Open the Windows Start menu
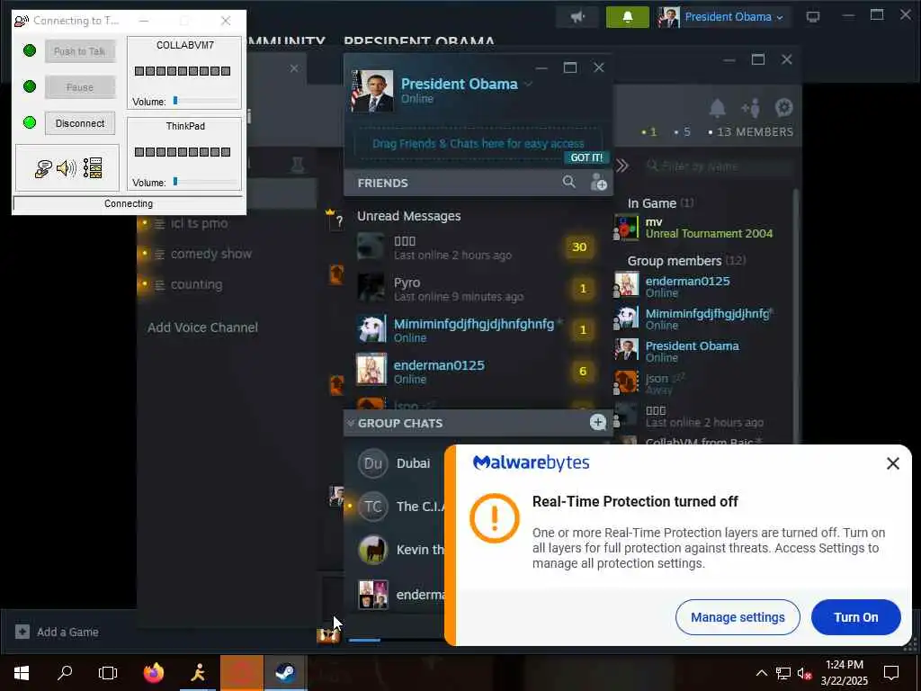 (22, 673)
